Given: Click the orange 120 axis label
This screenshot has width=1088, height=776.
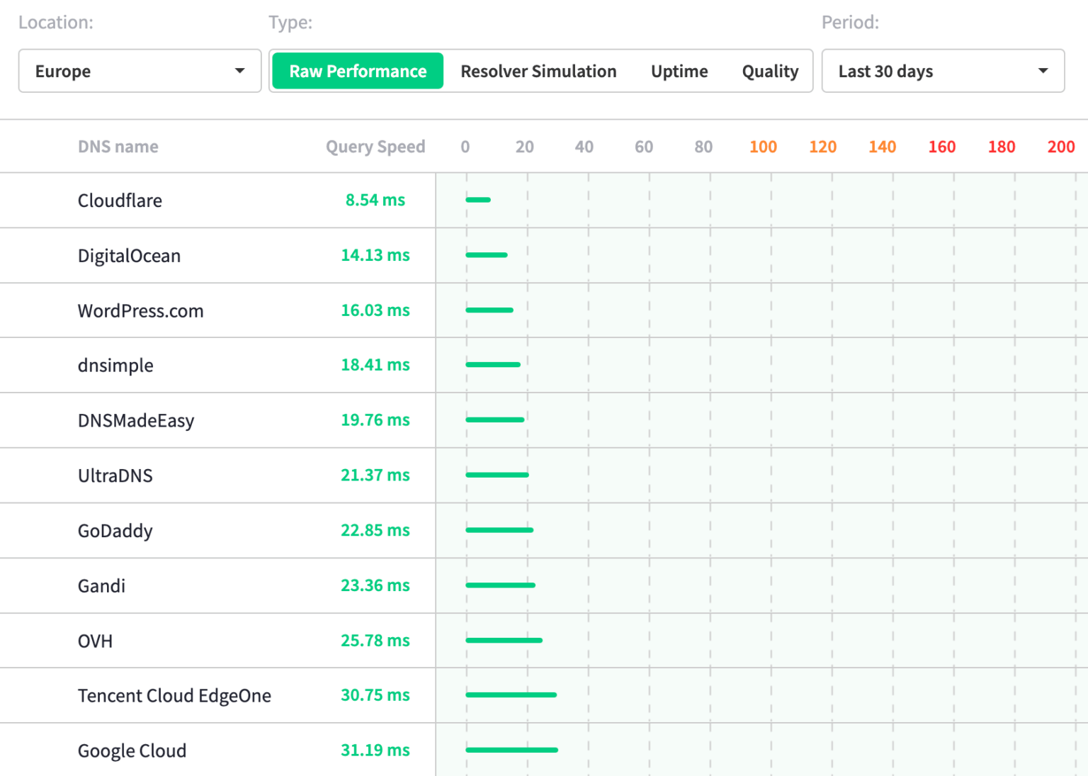Looking at the screenshot, I should point(822,147).
